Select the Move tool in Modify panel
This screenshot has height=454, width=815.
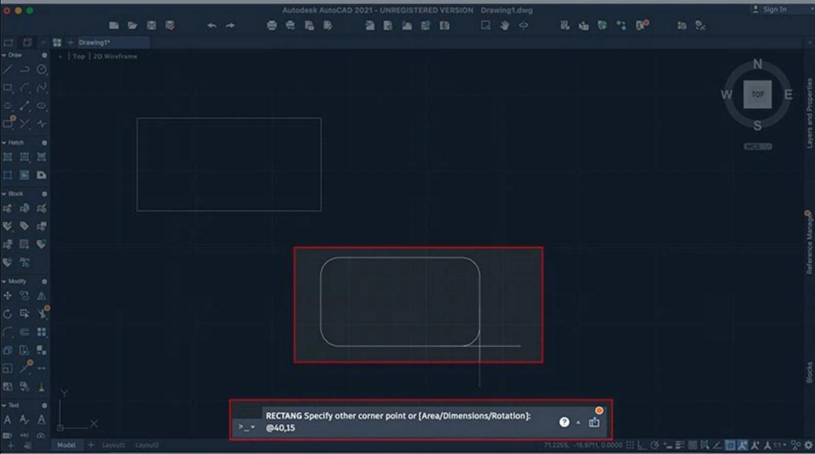(x=7, y=296)
